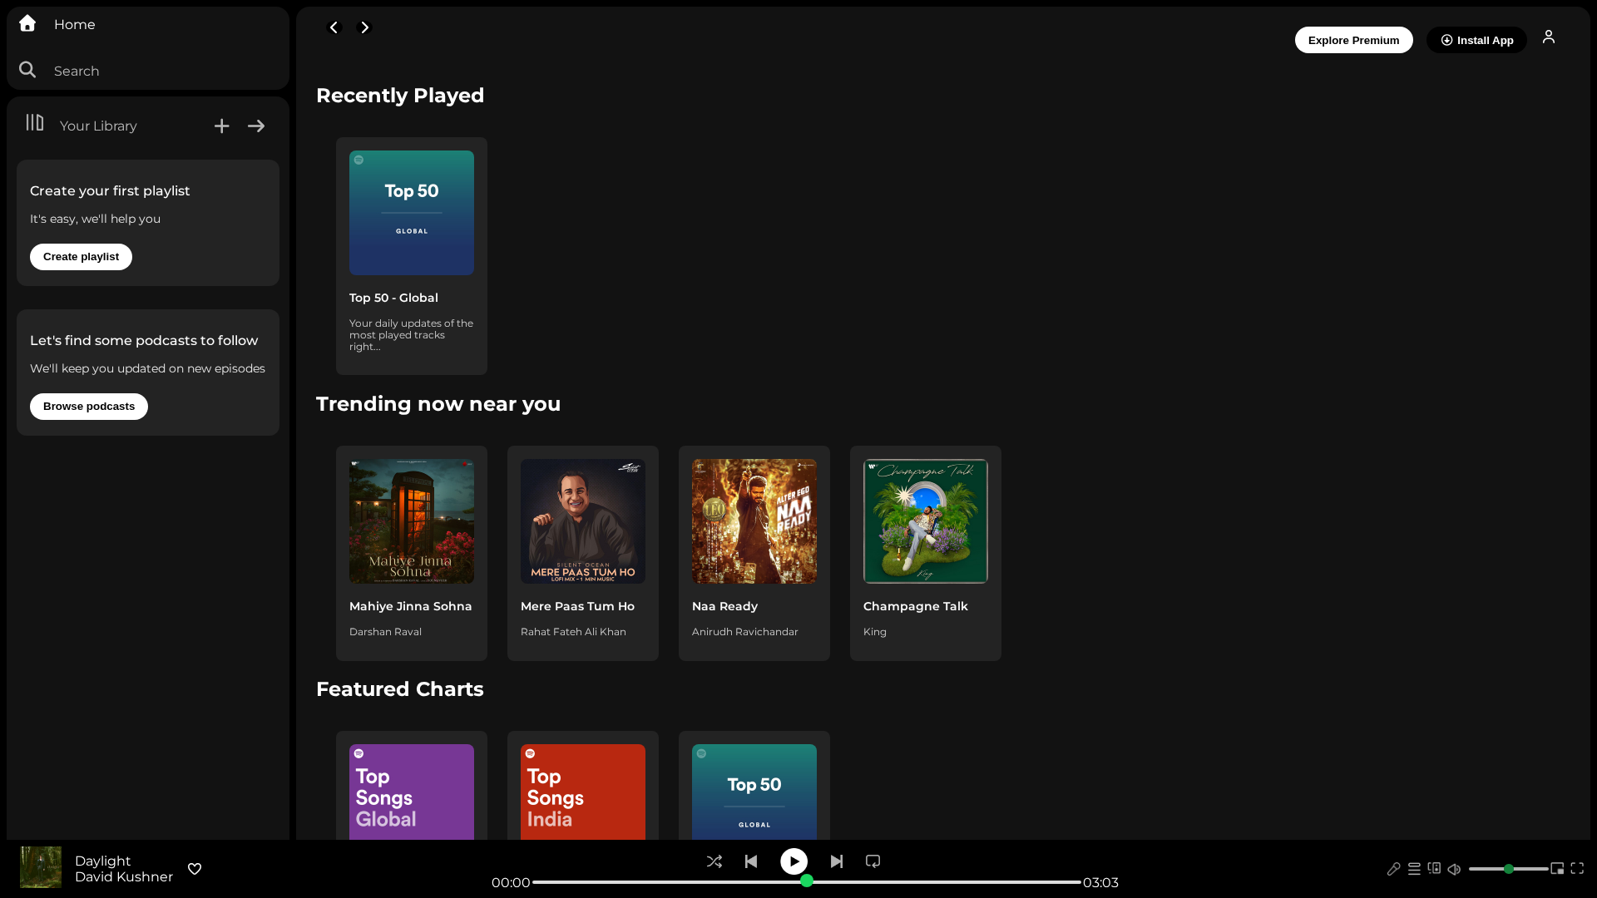
Task: Open the Top 50 - Global recently played cover
Action: click(x=412, y=213)
